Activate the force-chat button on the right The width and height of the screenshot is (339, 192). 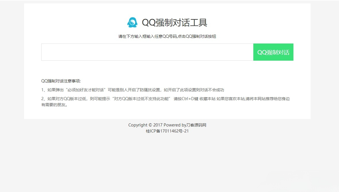click(273, 52)
